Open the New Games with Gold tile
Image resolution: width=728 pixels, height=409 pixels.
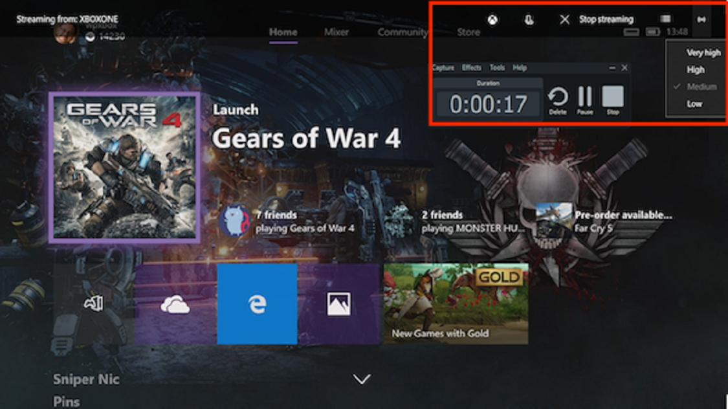point(456,303)
